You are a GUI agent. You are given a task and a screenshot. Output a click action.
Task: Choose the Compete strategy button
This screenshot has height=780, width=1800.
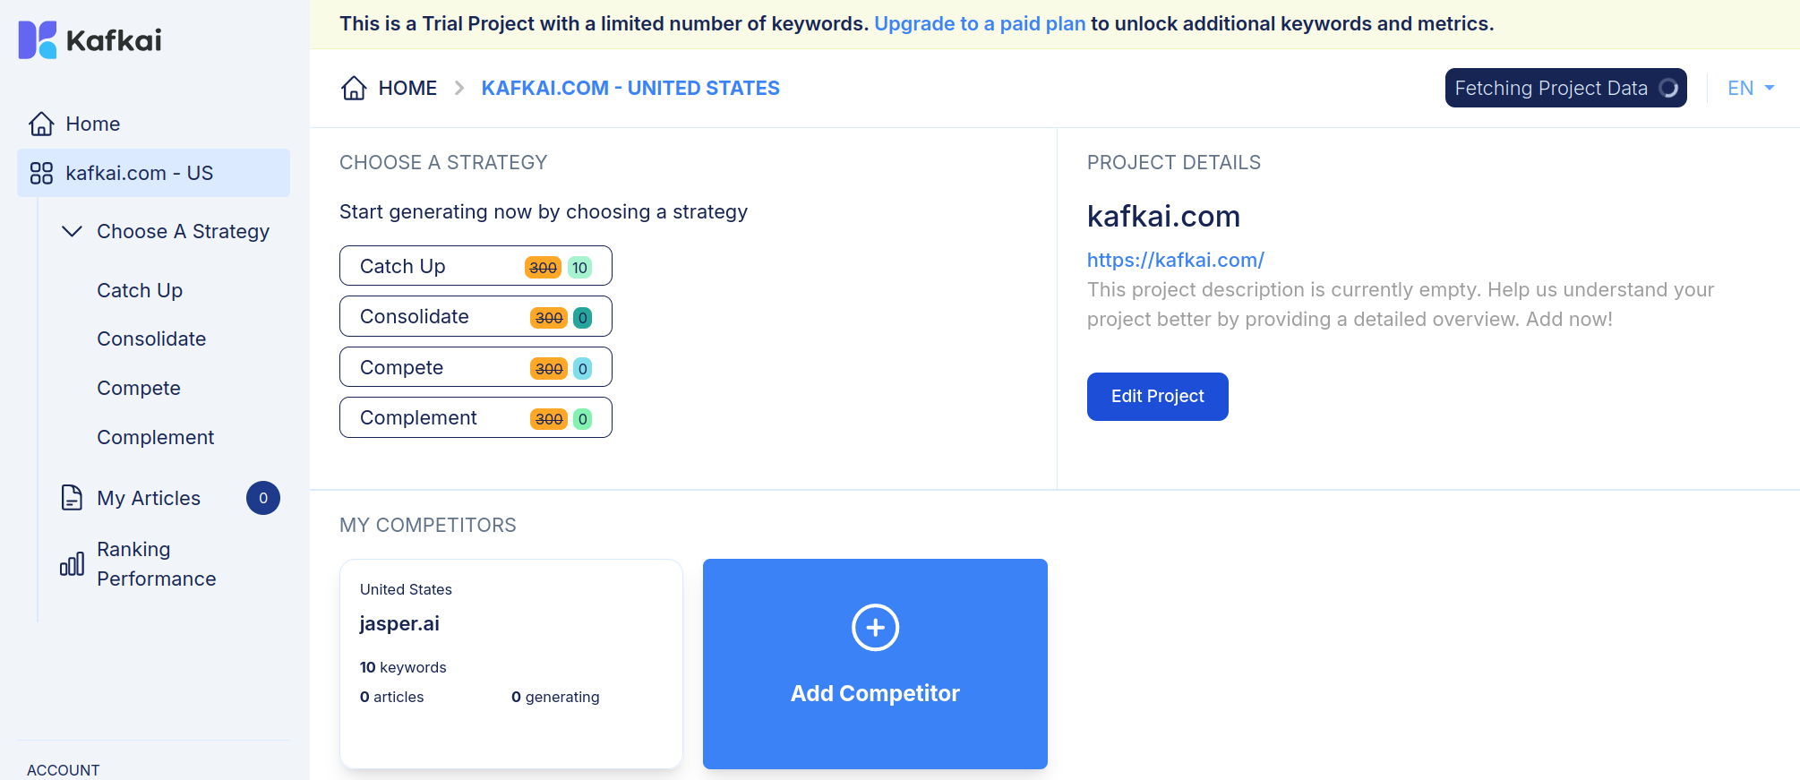coord(476,367)
